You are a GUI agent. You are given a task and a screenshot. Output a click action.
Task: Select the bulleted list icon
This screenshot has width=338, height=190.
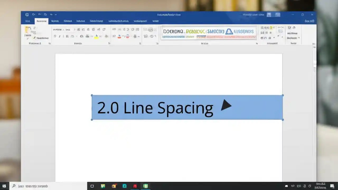pos(114,29)
